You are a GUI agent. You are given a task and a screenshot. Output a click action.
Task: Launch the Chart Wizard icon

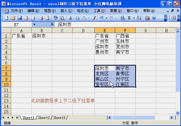[147, 18]
